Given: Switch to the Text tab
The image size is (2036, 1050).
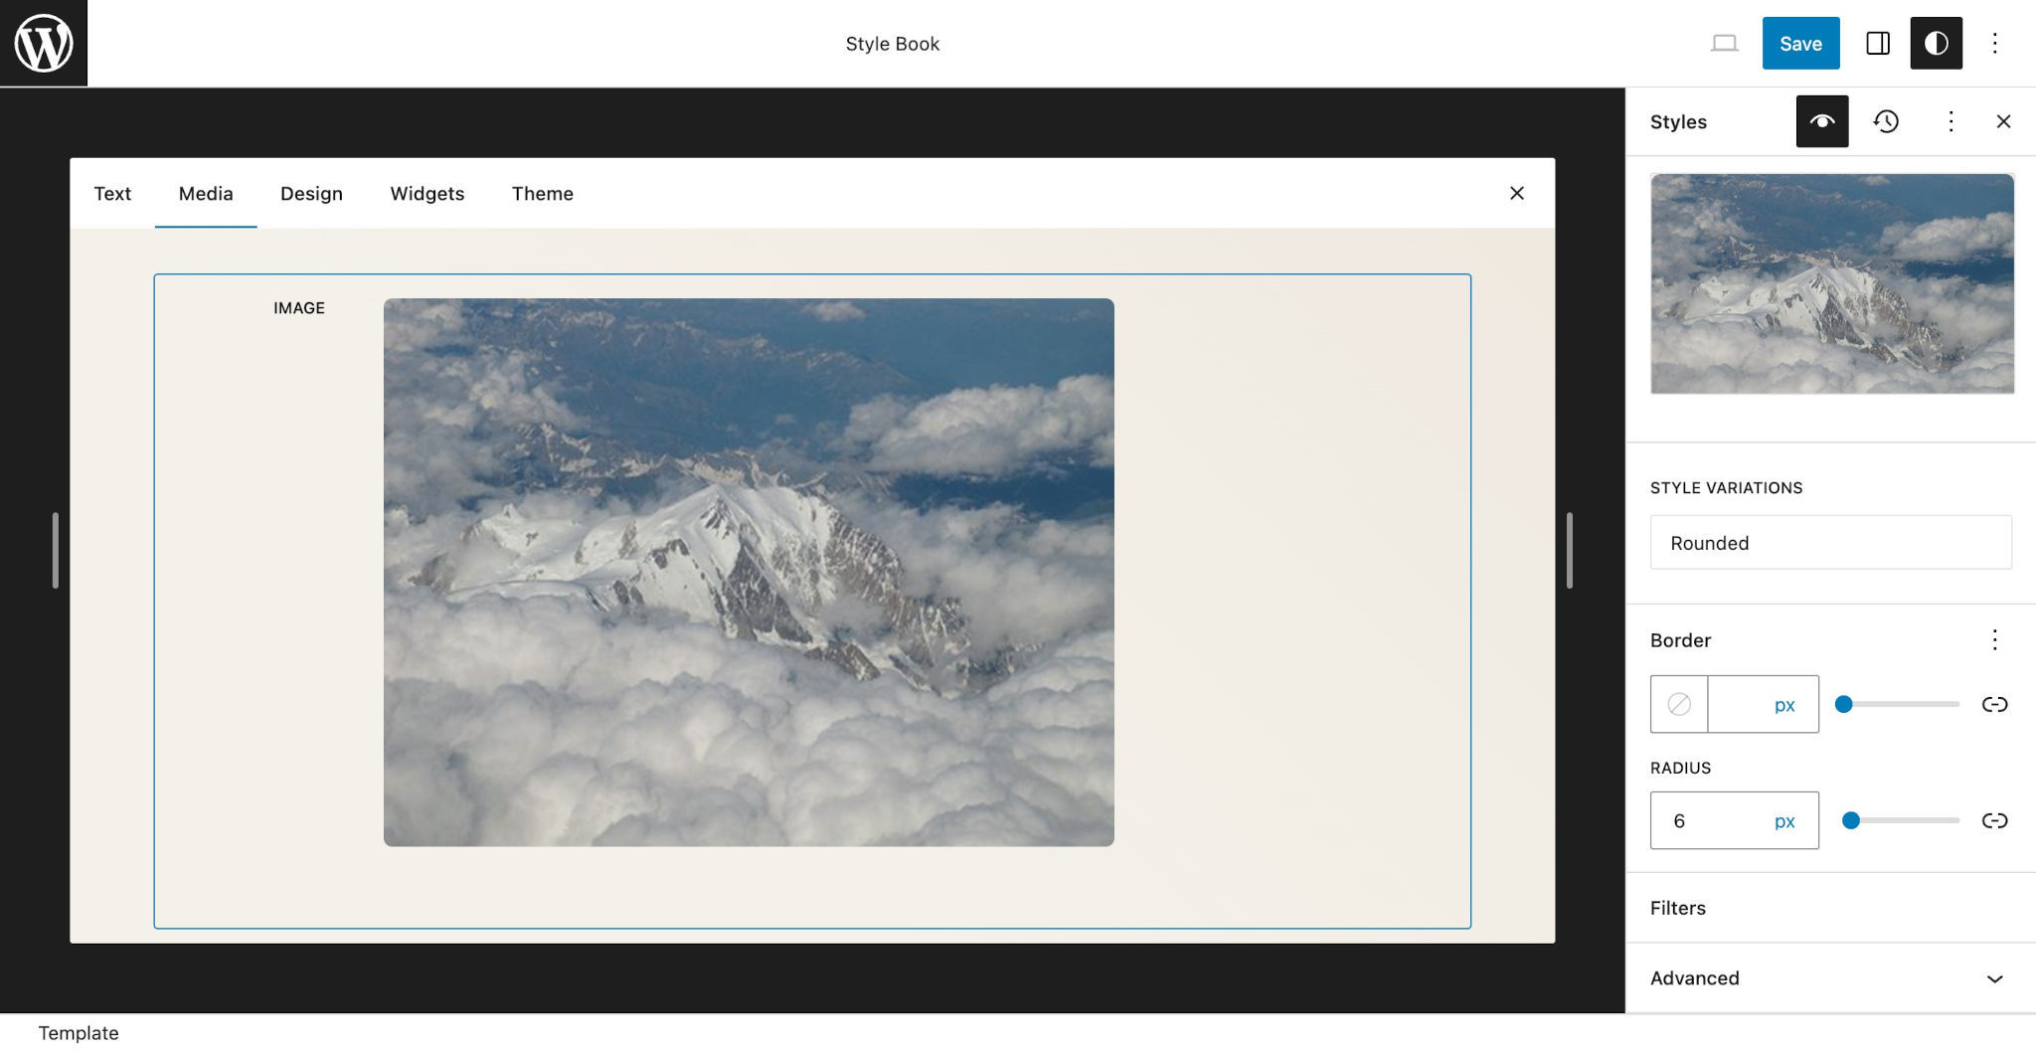Looking at the screenshot, I should pyautogui.click(x=112, y=194).
